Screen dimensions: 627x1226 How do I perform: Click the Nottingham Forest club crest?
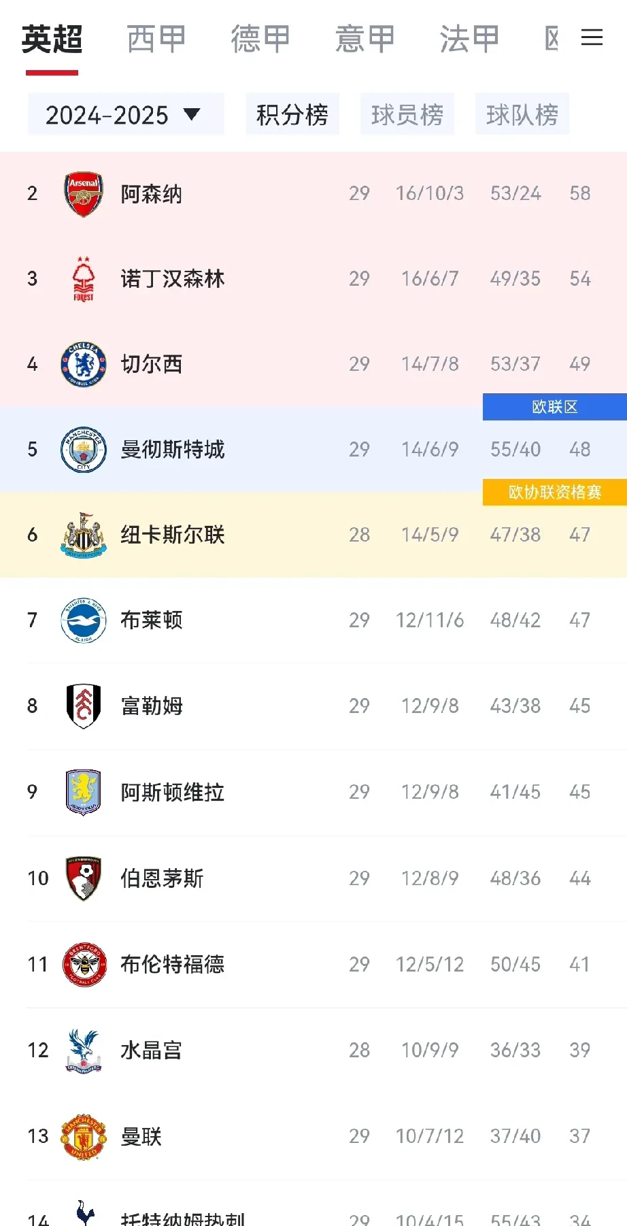pyautogui.click(x=83, y=278)
